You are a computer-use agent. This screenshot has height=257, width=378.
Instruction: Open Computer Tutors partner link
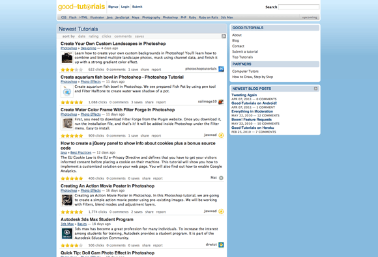pyautogui.click(x=246, y=71)
